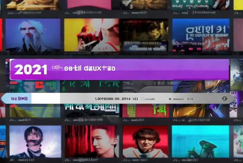Screen dimensions: 243x163
Task: Click the large 2021 heading in purple banner
Action: click(x=31, y=70)
